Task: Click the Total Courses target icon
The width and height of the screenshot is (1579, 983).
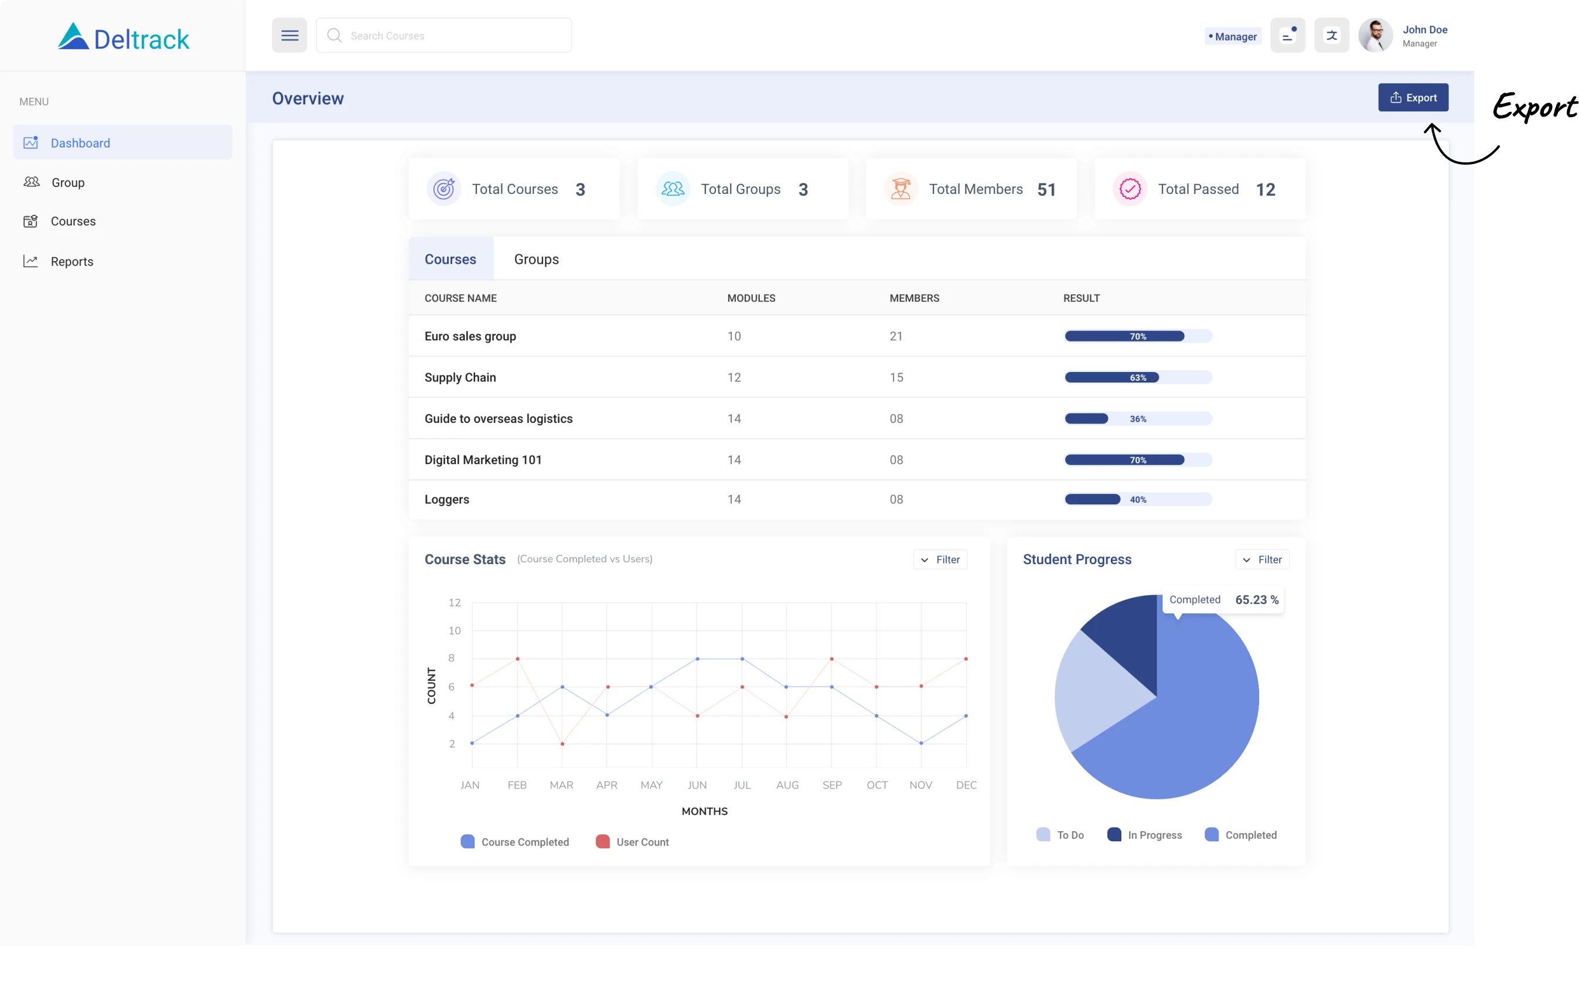Action: pos(444,189)
